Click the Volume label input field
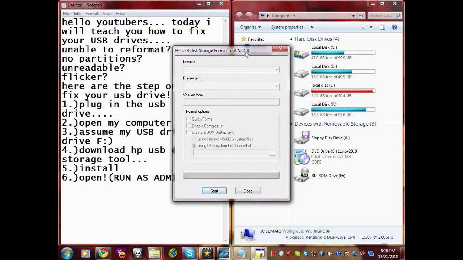This screenshot has width=463, height=260. tap(231, 103)
